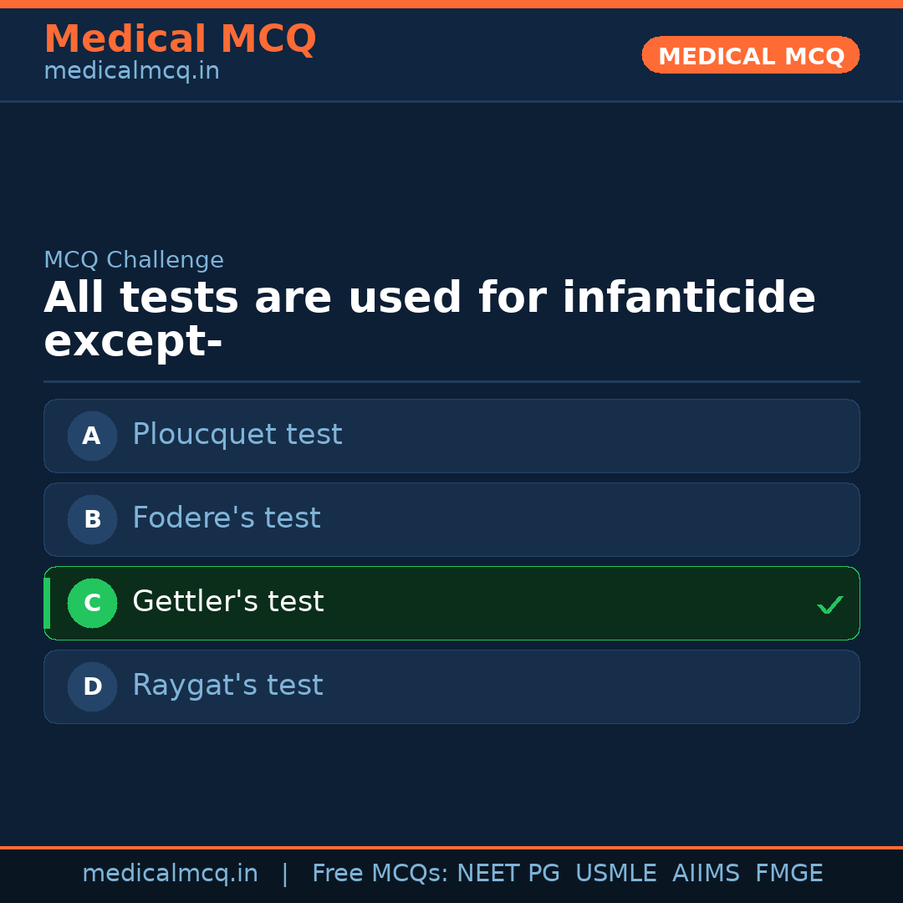Click the letter D circle icon
903x903 pixels.
pyautogui.click(x=92, y=686)
